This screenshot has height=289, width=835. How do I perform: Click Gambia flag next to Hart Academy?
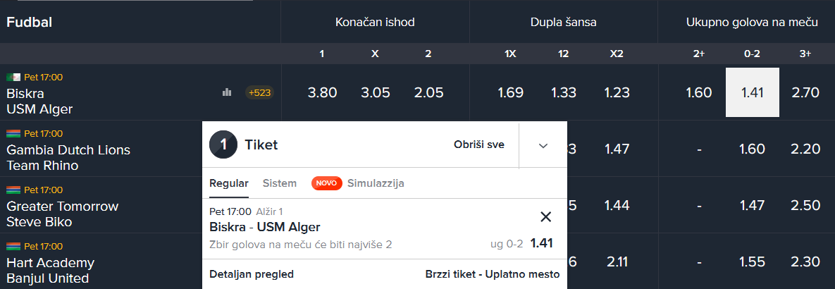(13, 246)
